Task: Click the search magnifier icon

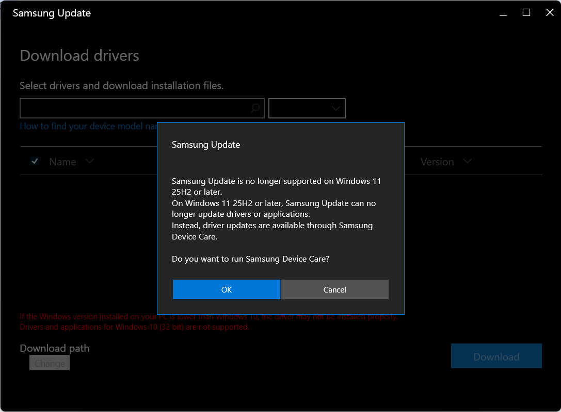Action: [255, 108]
